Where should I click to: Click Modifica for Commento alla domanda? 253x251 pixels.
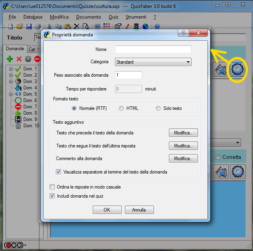183,159
